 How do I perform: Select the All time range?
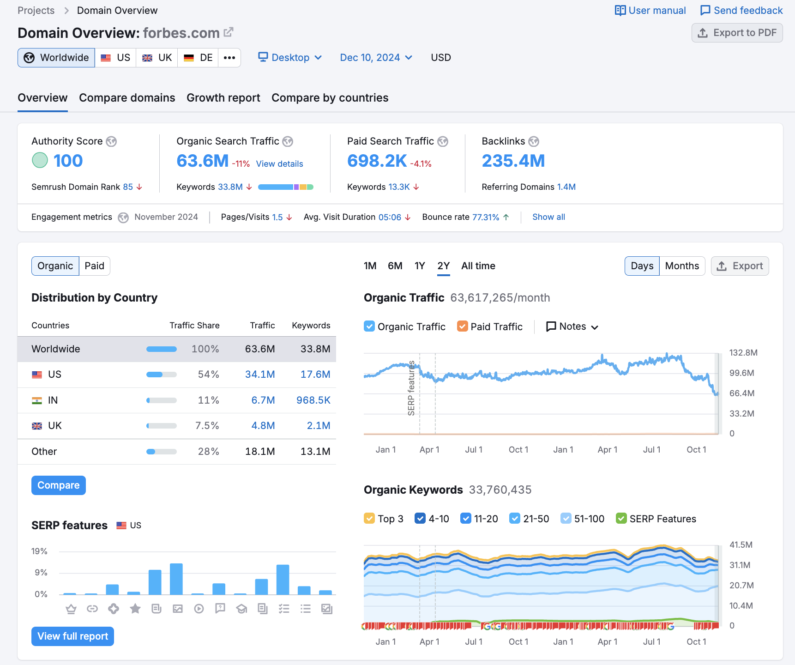click(478, 266)
